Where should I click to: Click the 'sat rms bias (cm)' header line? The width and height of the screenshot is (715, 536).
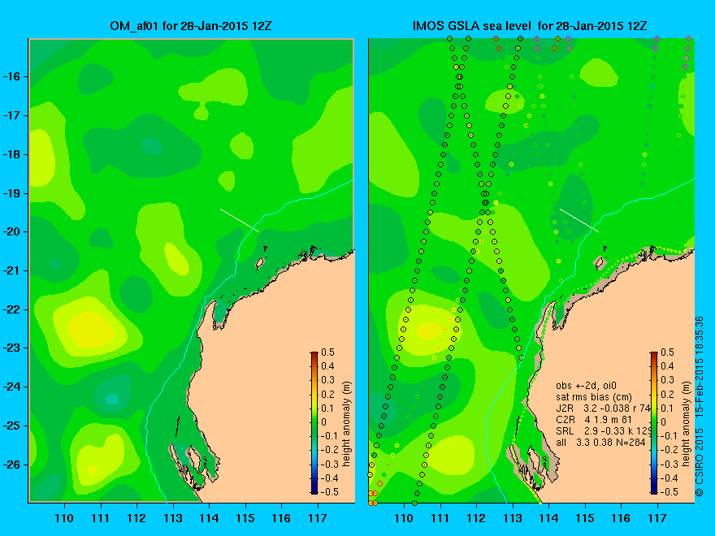[x=594, y=397]
